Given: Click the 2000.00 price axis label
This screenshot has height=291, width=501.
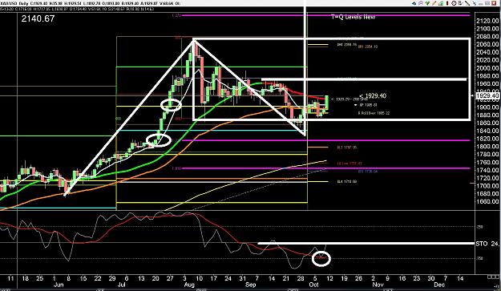Looking at the screenshot, I should [x=487, y=67].
